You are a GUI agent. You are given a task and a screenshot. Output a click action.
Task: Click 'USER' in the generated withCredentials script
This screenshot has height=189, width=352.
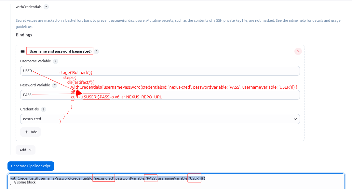pos(195,178)
